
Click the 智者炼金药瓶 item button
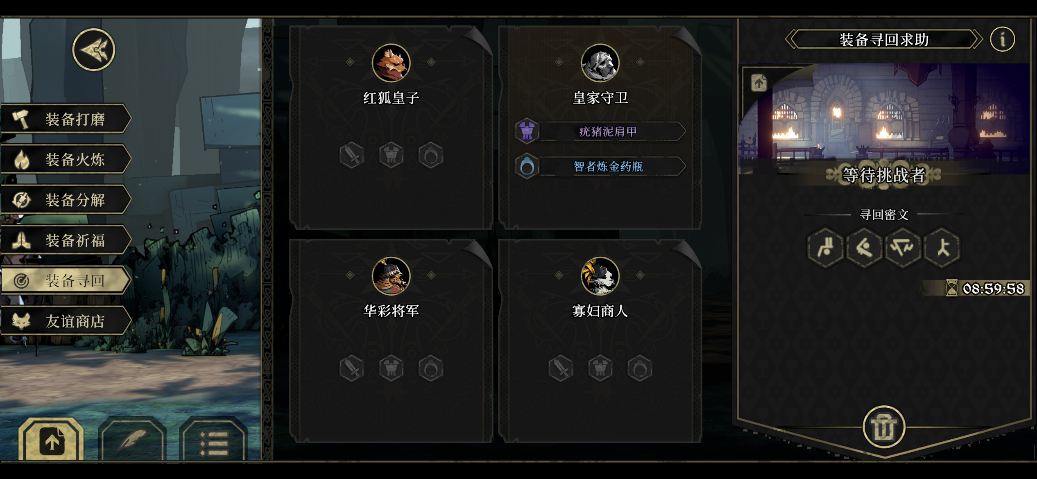click(600, 166)
